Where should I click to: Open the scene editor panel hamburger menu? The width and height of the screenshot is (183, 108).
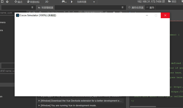123,7
